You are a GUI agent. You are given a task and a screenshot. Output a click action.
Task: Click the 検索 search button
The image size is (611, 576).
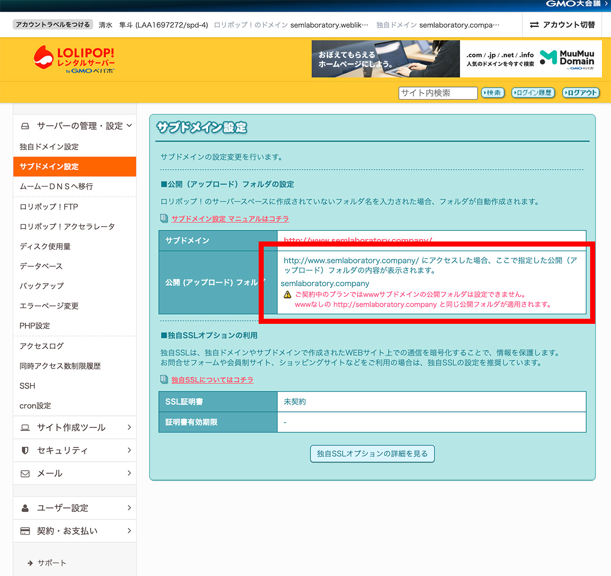point(492,93)
